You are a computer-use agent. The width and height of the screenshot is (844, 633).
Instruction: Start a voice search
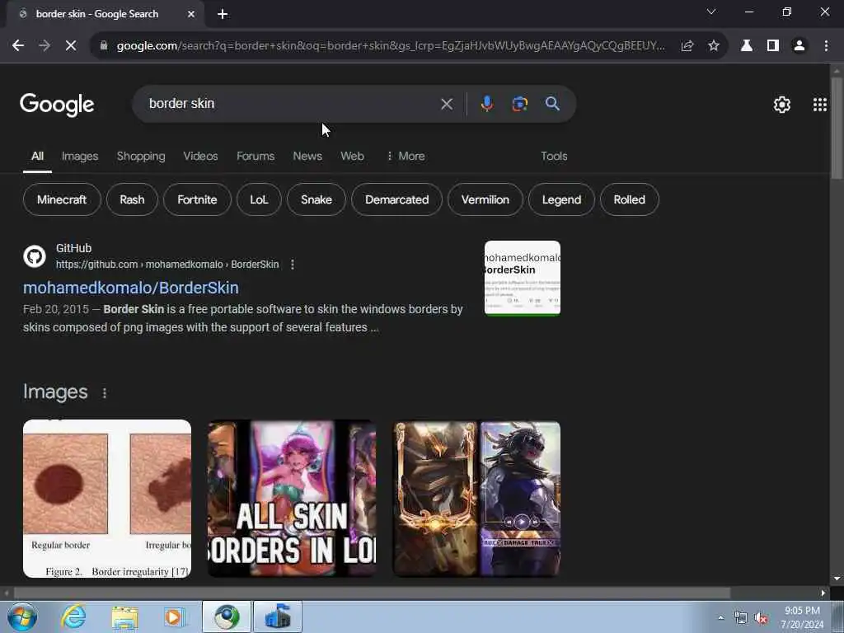[486, 104]
